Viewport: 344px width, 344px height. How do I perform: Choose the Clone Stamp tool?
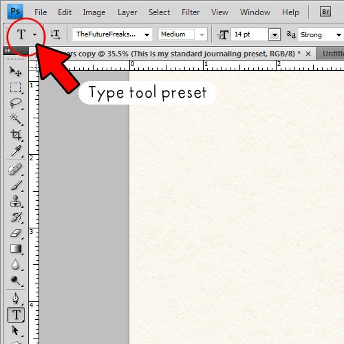[15, 202]
